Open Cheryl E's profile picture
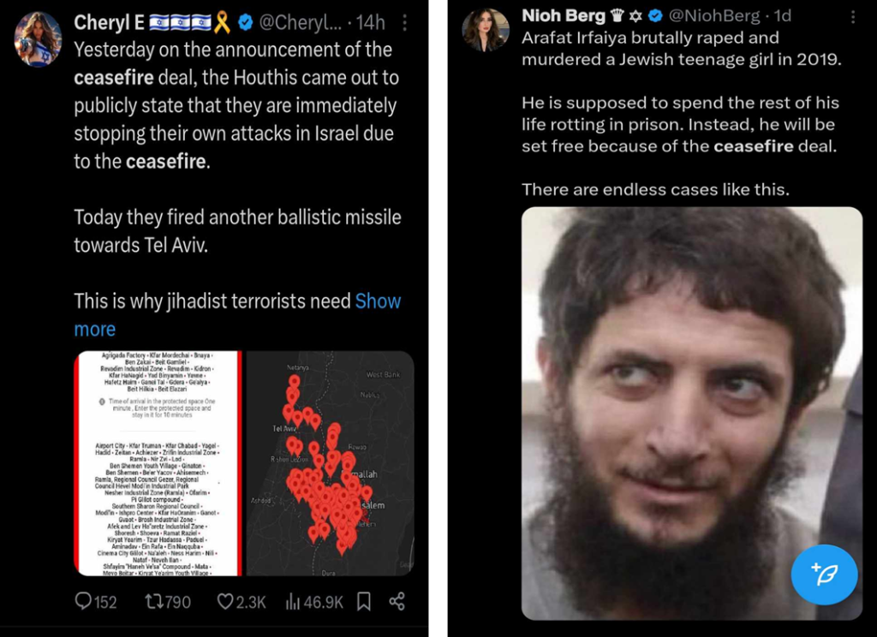The height and width of the screenshot is (637, 877). click(x=38, y=39)
